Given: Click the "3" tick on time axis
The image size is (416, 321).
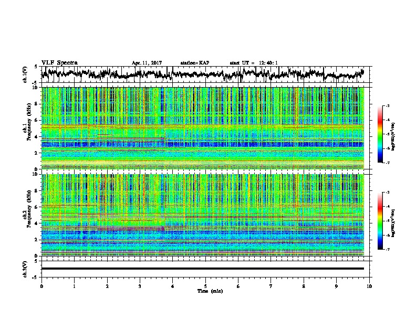Looking at the screenshot, I should pyautogui.click(x=140, y=286).
